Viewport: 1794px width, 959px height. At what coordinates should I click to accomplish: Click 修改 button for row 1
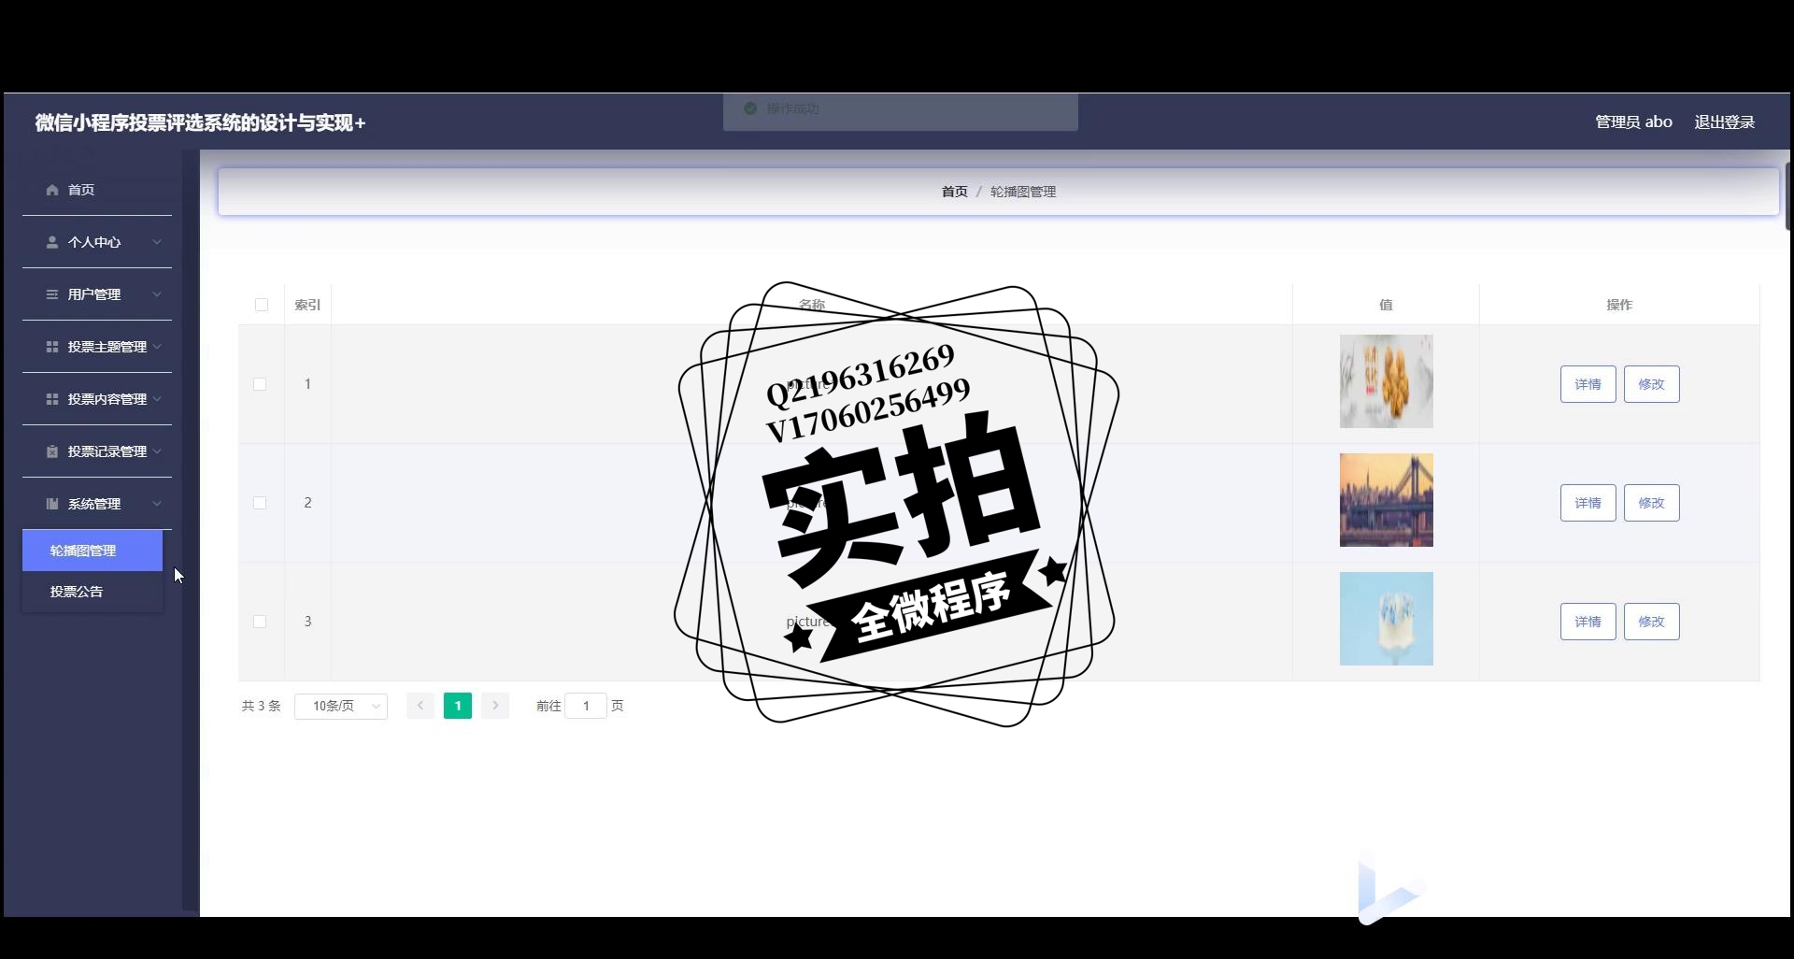click(x=1652, y=384)
